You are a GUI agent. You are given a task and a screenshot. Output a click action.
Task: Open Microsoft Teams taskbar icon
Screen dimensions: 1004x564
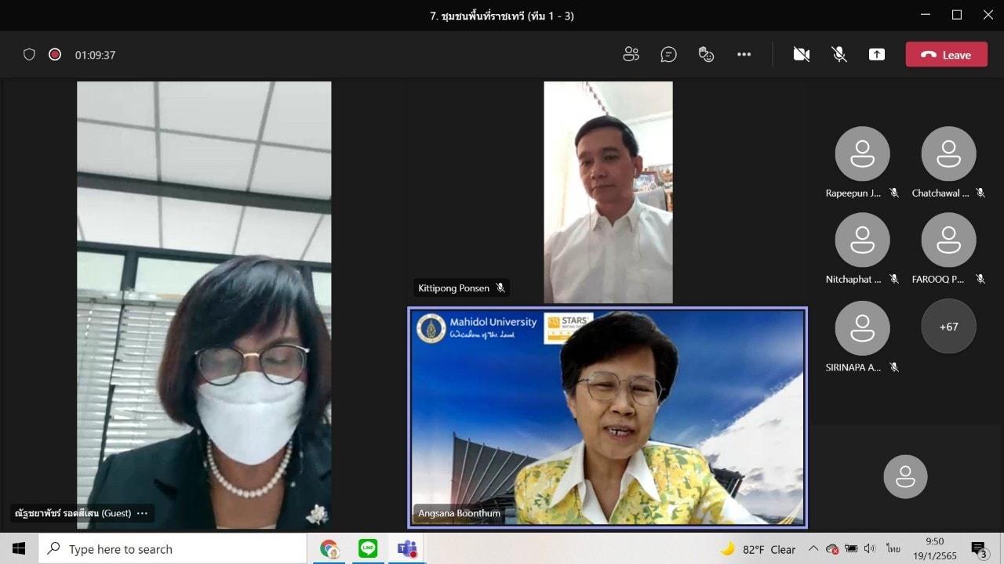point(406,548)
